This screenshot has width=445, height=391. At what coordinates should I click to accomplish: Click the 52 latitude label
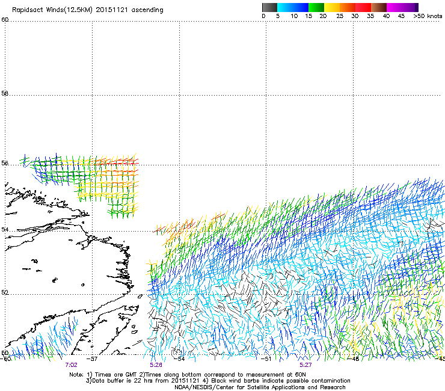tap(5, 293)
